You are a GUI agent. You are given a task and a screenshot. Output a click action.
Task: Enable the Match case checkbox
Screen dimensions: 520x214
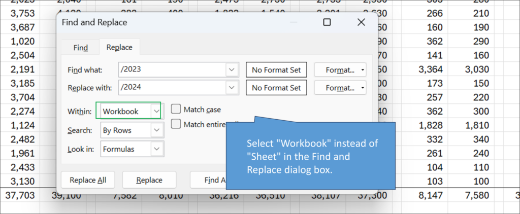point(176,109)
